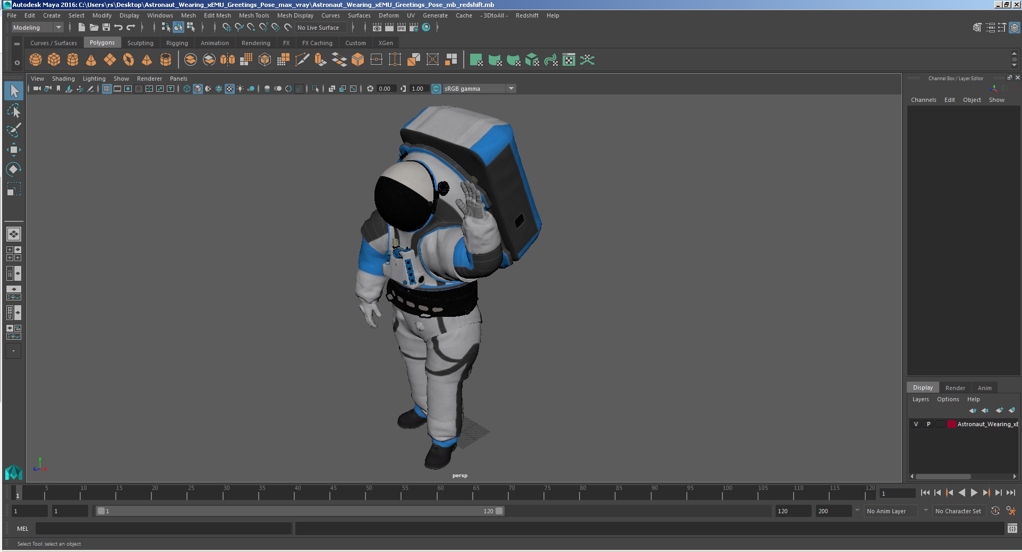Create a polygon sphere from the shelf
This screenshot has width=1022, height=552.
click(x=36, y=60)
